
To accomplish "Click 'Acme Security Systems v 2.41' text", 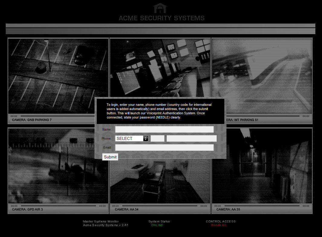I will coord(106,225).
